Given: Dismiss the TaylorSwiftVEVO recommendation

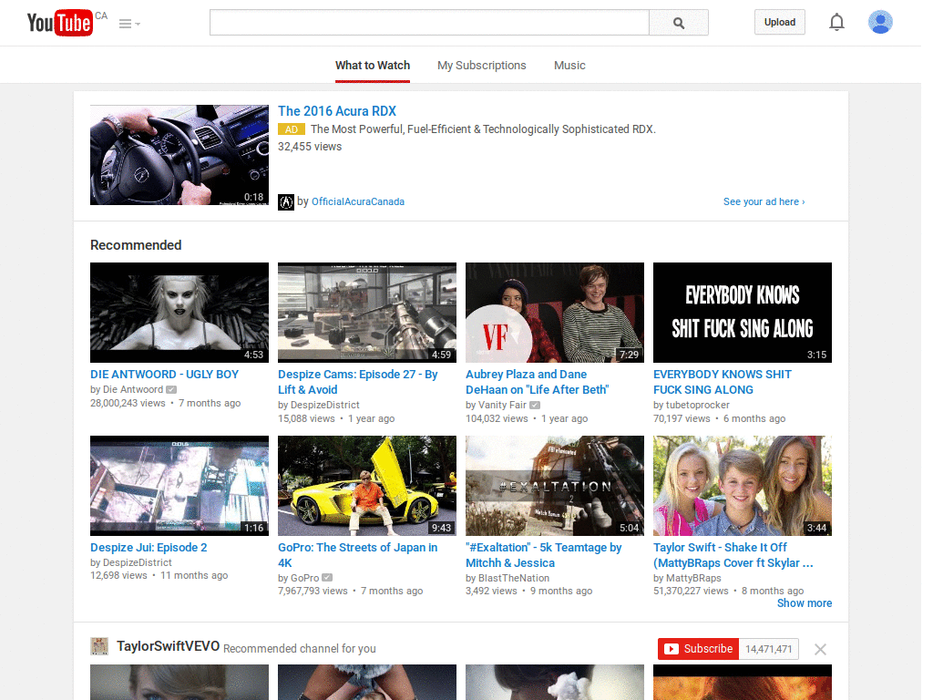Looking at the screenshot, I should click(820, 649).
